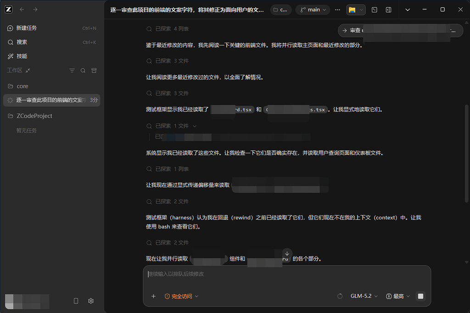Image resolution: width=470 pixels, height=313 pixels.
Task: Click the scrollbar up arrow
Action: click(467, 22)
